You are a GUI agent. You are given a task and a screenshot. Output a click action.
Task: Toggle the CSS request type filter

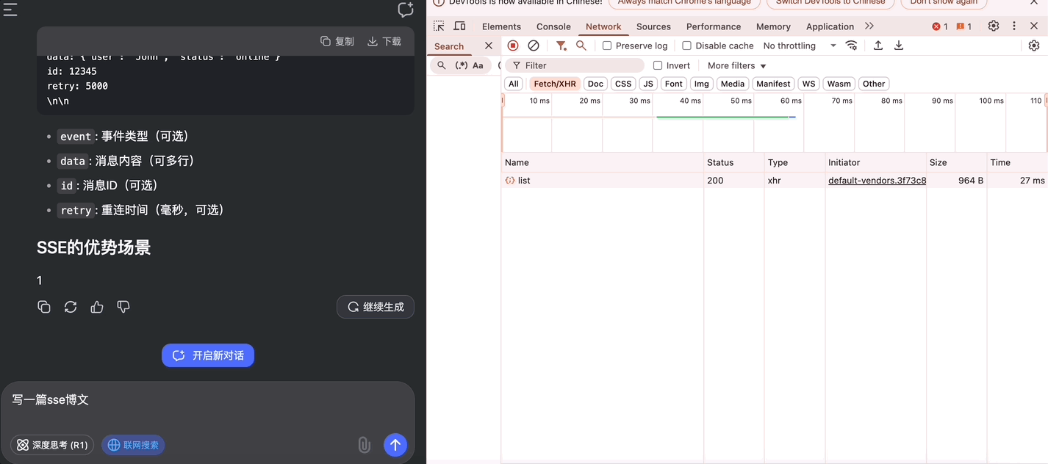(x=623, y=84)
